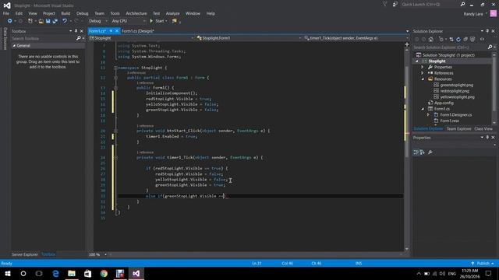Image resolution: width=499 pixels, height=280 pixels.
Task: Open Microsoft Edge from the taskbar
Action: 55,273
